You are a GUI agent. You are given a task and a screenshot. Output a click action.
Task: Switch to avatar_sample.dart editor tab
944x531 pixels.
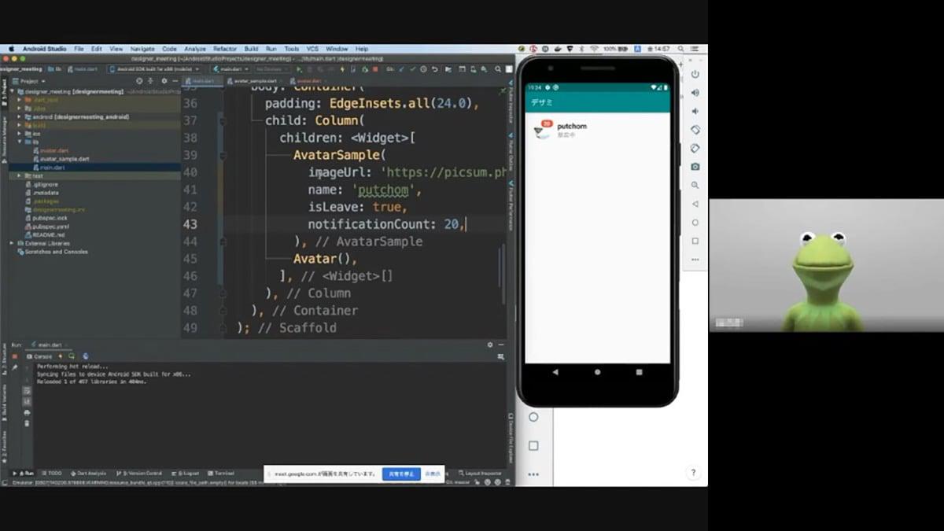(x=256, y=81)
